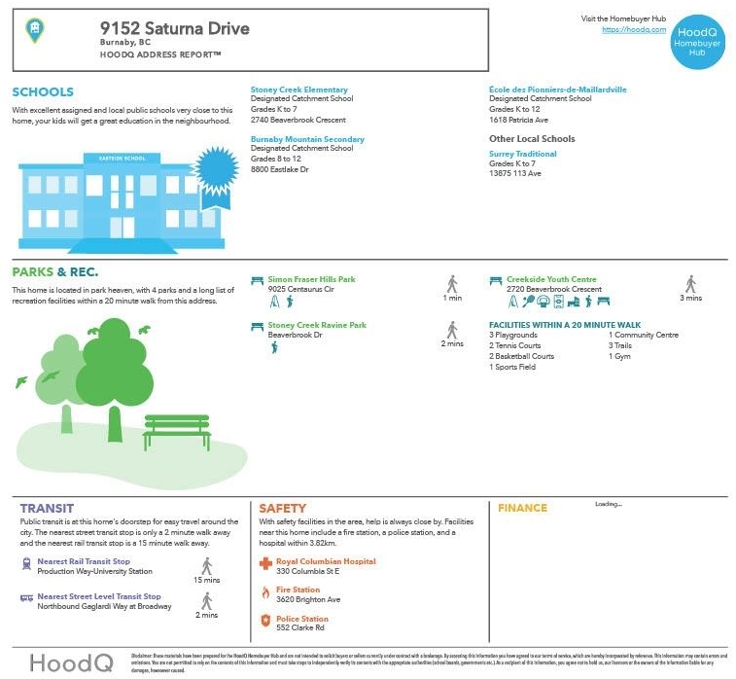The image size is (736, 679).
Task: Click the '1 Community Centre' facility entry
Action: click(644, 335)
